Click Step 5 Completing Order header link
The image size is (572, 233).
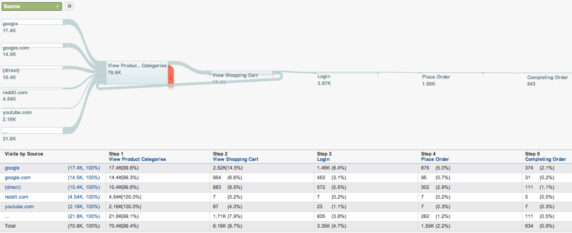point(545,159)
